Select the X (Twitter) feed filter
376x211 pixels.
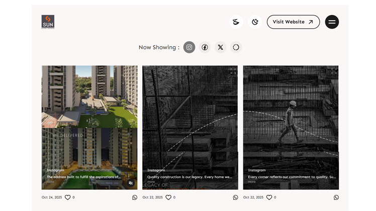[220, 47]
